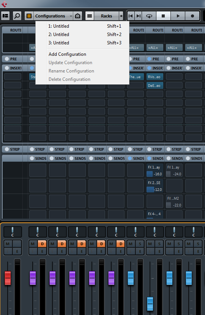Click the window layout setup icon

6,16
